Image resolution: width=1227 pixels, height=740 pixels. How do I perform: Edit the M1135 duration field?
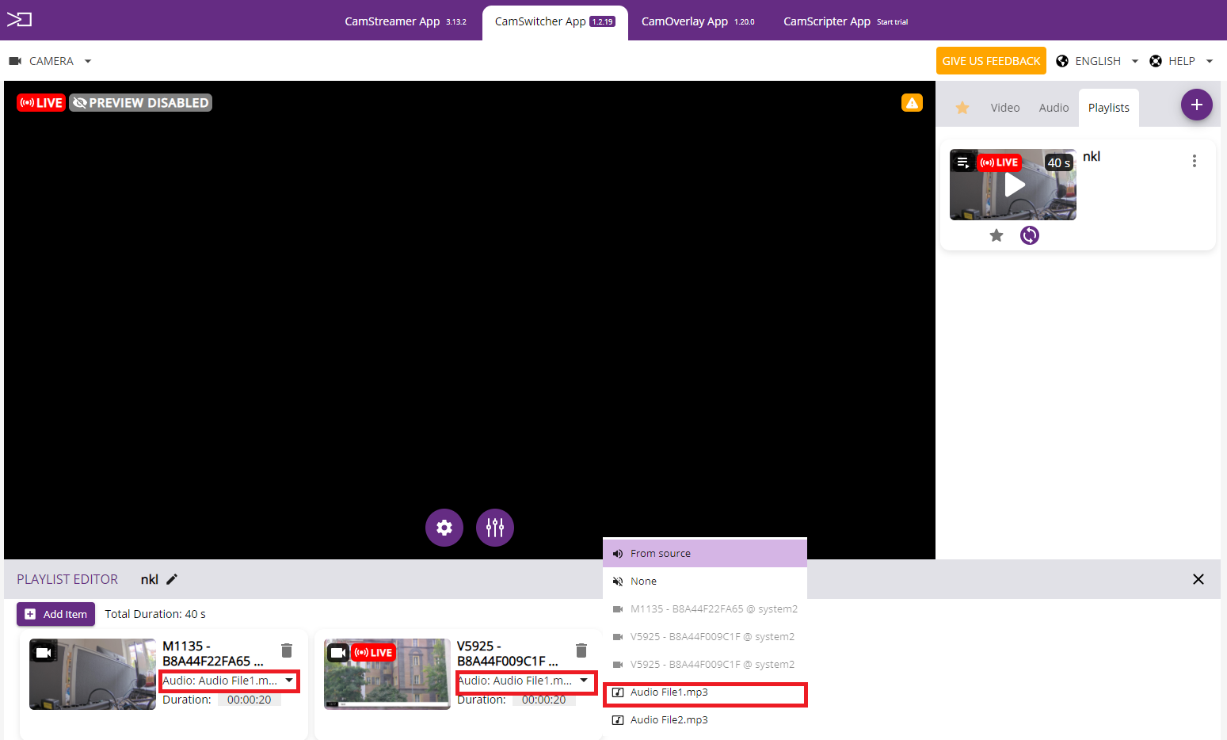tap(249, 700)
